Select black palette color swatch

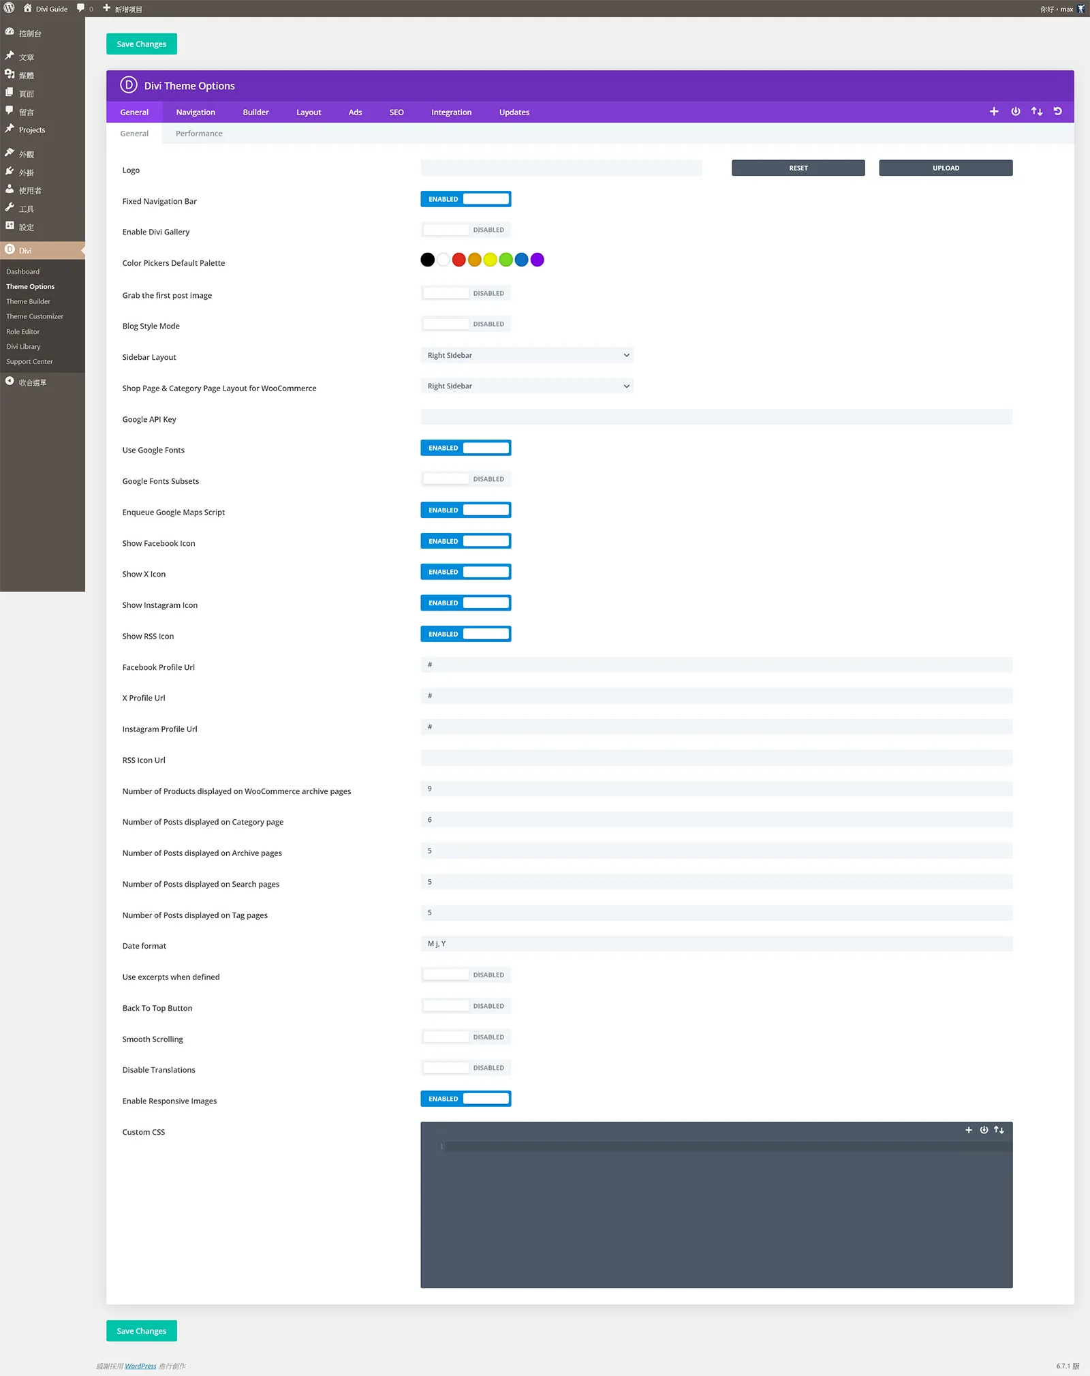[x=427, y=260]
